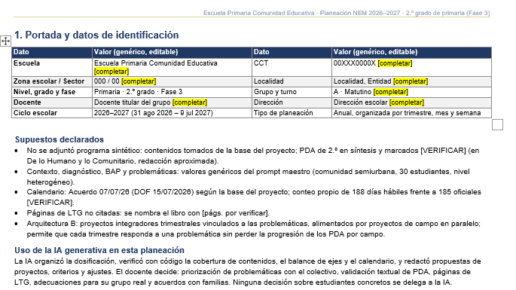
Task: Click the 'Primaria · 2.º grado · Fase 3' cell
Action: click(x=172, y=92)
